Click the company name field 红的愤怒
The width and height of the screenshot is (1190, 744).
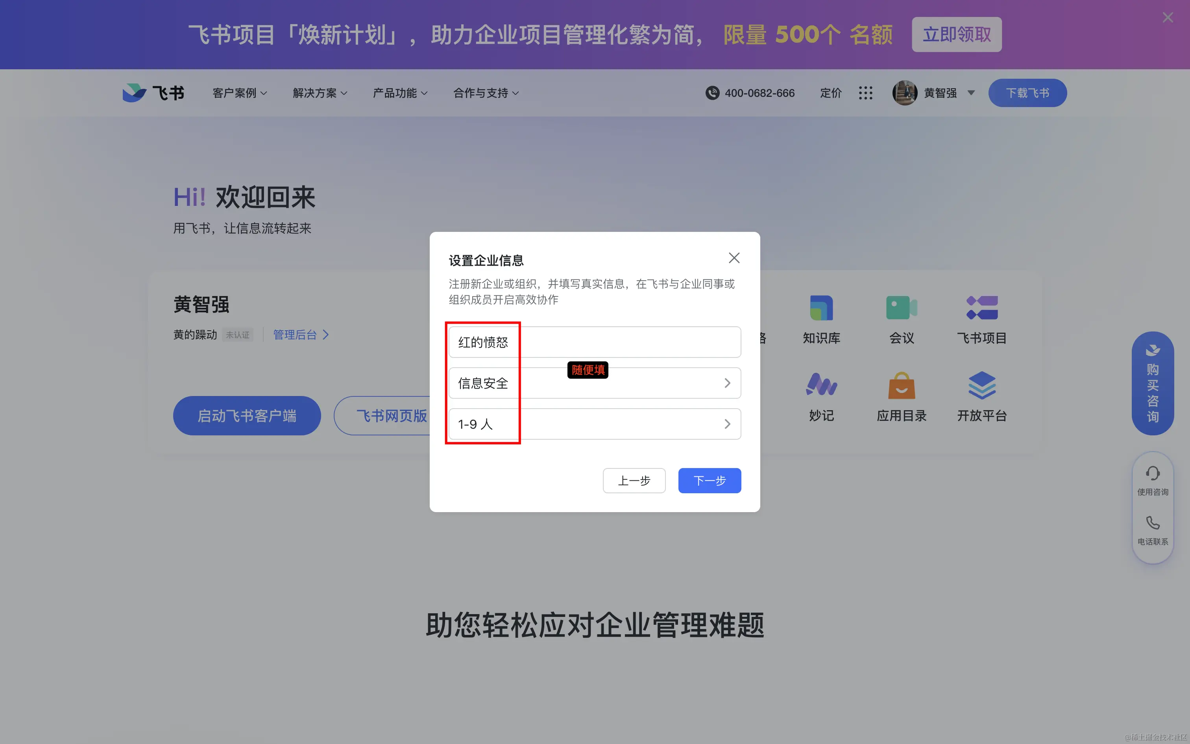[594, 342]
